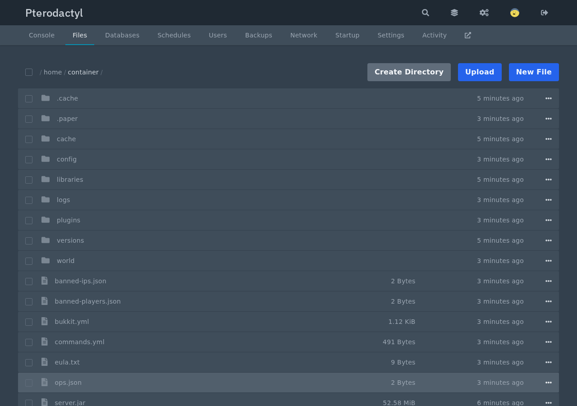Open the Pterodactyl logo link

(x=54, y=13)
